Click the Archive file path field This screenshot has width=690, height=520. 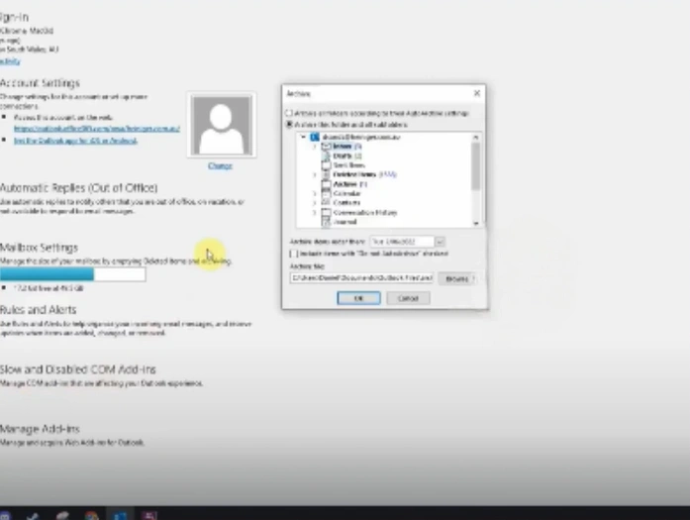[361, 278]
